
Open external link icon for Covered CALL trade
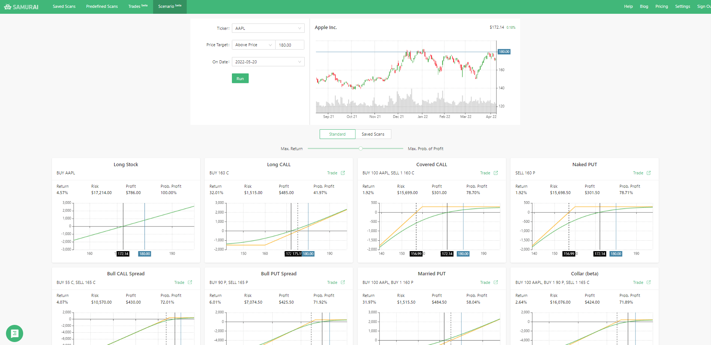point(496,173)
